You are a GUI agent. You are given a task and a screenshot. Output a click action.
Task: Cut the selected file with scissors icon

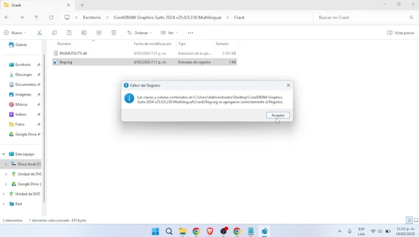coord(40,33)
